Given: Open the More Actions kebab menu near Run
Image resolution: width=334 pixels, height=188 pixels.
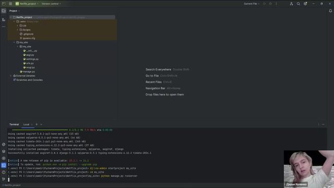Looking at the screenshot, I should [276, 4].
